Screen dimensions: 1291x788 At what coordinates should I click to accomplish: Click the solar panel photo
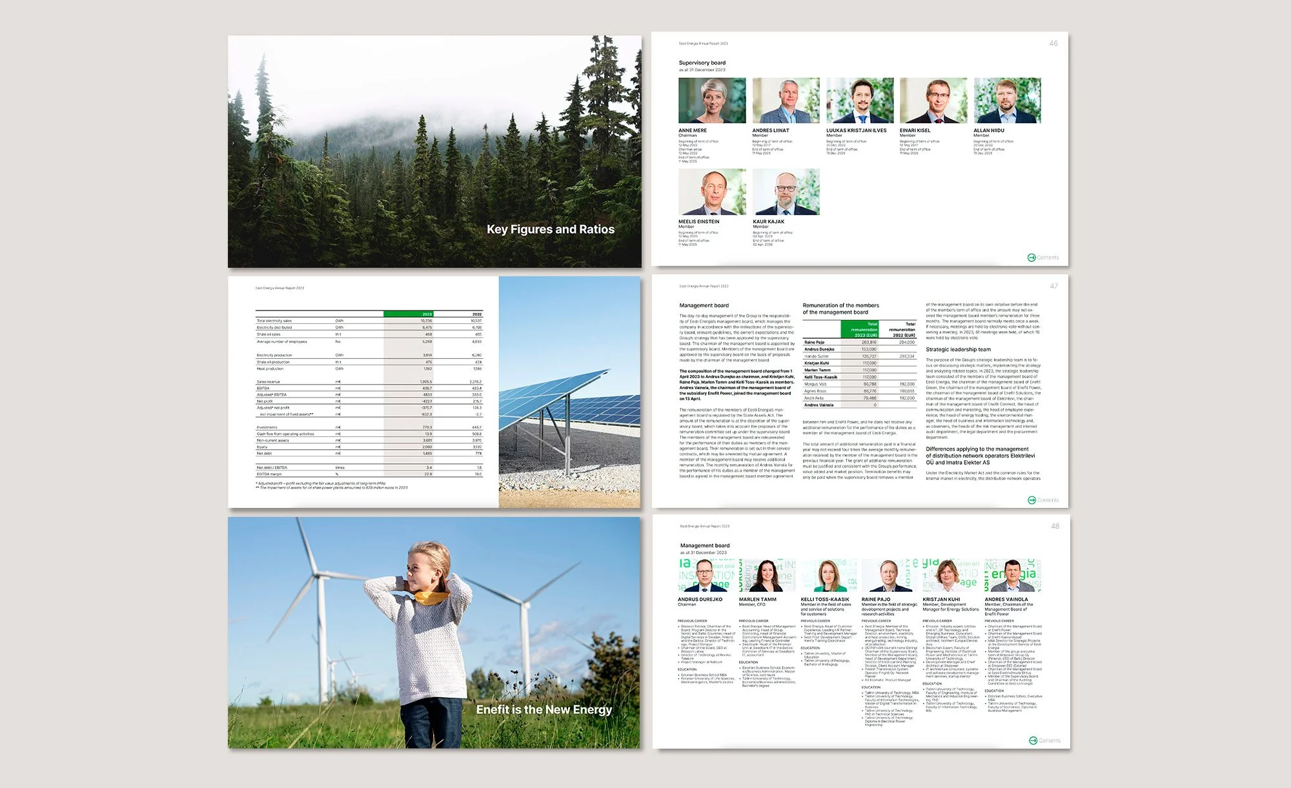point(569,392)
